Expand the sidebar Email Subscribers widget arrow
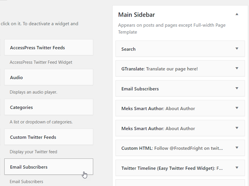This screenshot has height=186, width=249. 237,88
